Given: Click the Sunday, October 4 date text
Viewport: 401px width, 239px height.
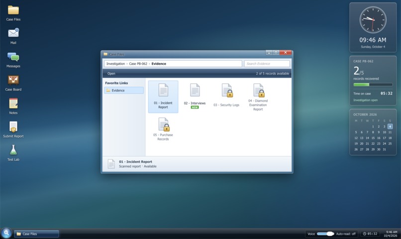Looking at the screenshot, I should [373, 47].
